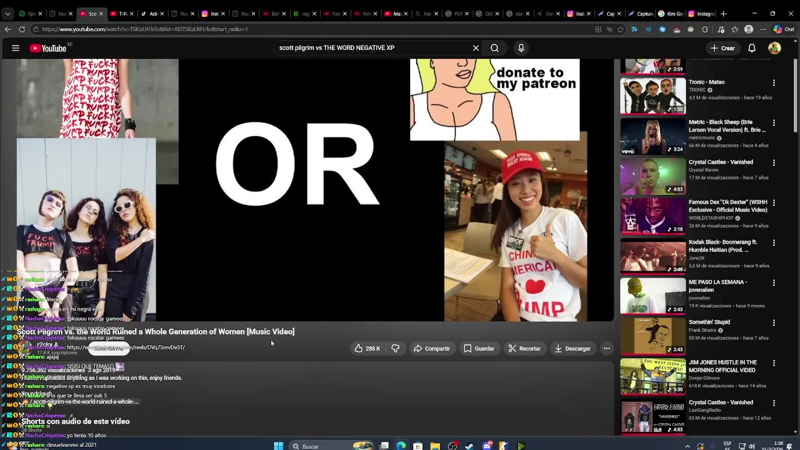Image resolution: width=800 pixels, height=450 pixels.
Task: Open the browser tab list chevron
Action: (x=7, y=14)
